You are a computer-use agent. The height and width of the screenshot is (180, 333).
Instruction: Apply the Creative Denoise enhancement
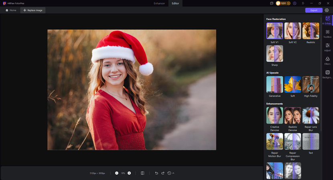coord(274,115)
